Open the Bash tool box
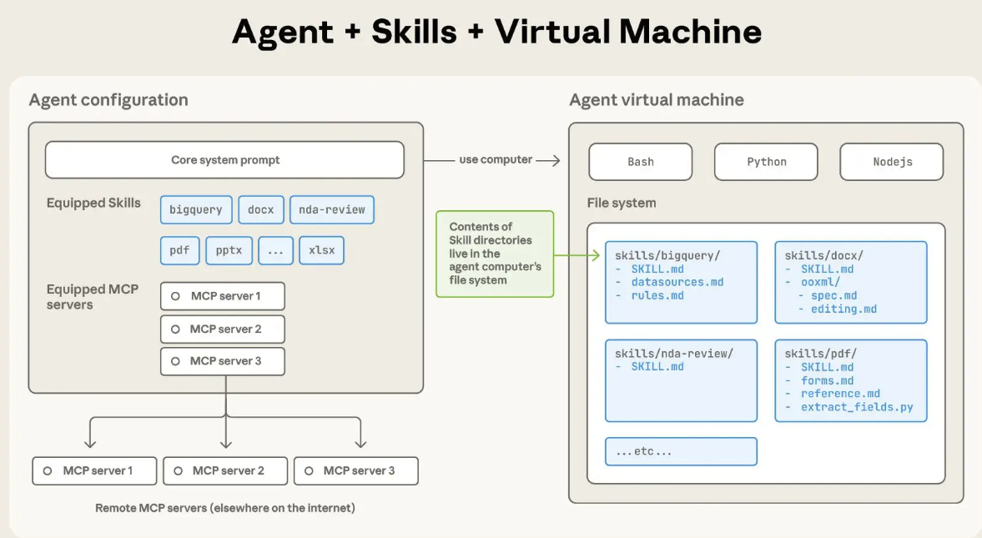This screenshot has height=538, width=982. click(640, 162)
